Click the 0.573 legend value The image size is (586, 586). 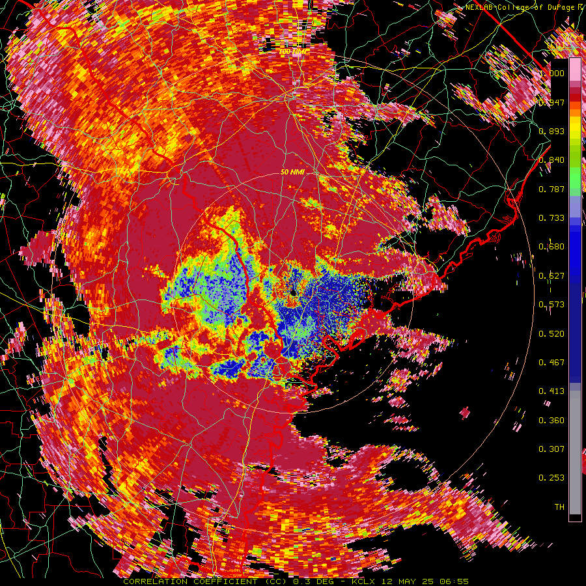551,305
